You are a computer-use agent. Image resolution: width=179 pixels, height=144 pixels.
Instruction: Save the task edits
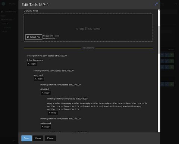click(26, 138)
